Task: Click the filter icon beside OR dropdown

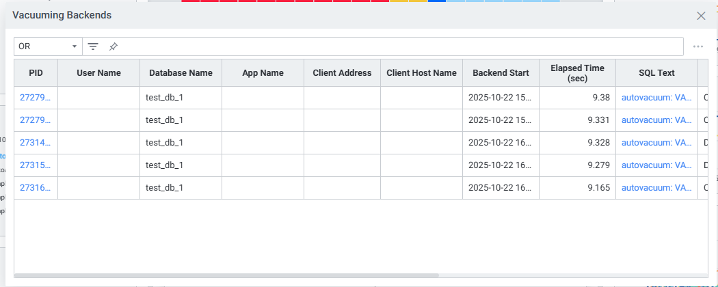Action: [93, 46]
